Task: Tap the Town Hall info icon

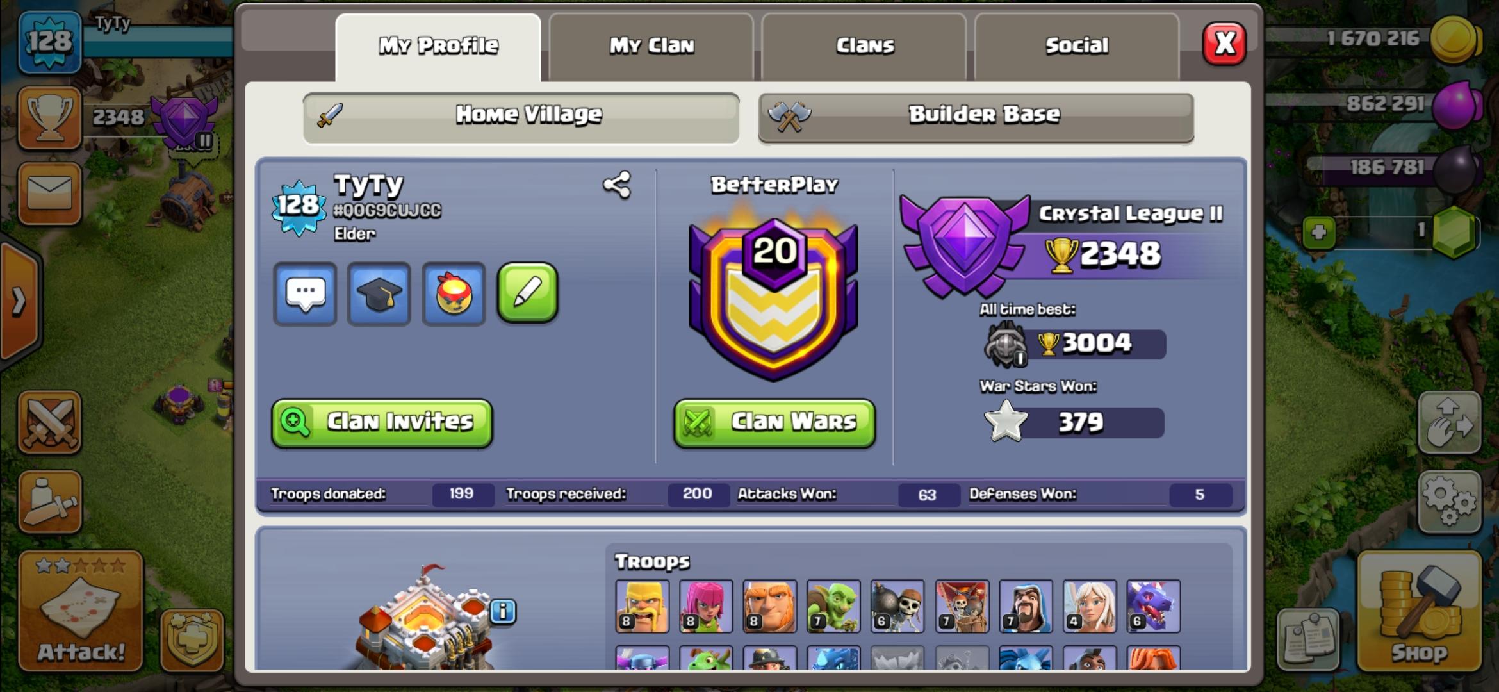Action: click(x=503, y=611)
